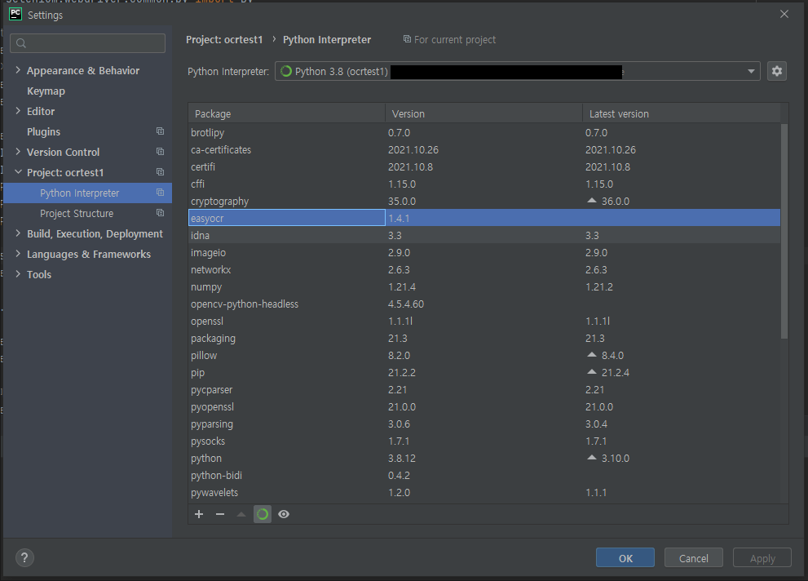Select the packaging package row
This screenshot has height=581, width=808.
[x=484, y=338]
